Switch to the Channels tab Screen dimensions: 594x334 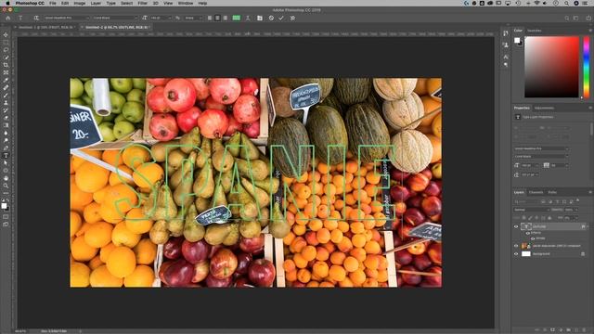536,192
